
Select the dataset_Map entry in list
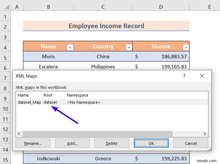click(x=112, y=102)
